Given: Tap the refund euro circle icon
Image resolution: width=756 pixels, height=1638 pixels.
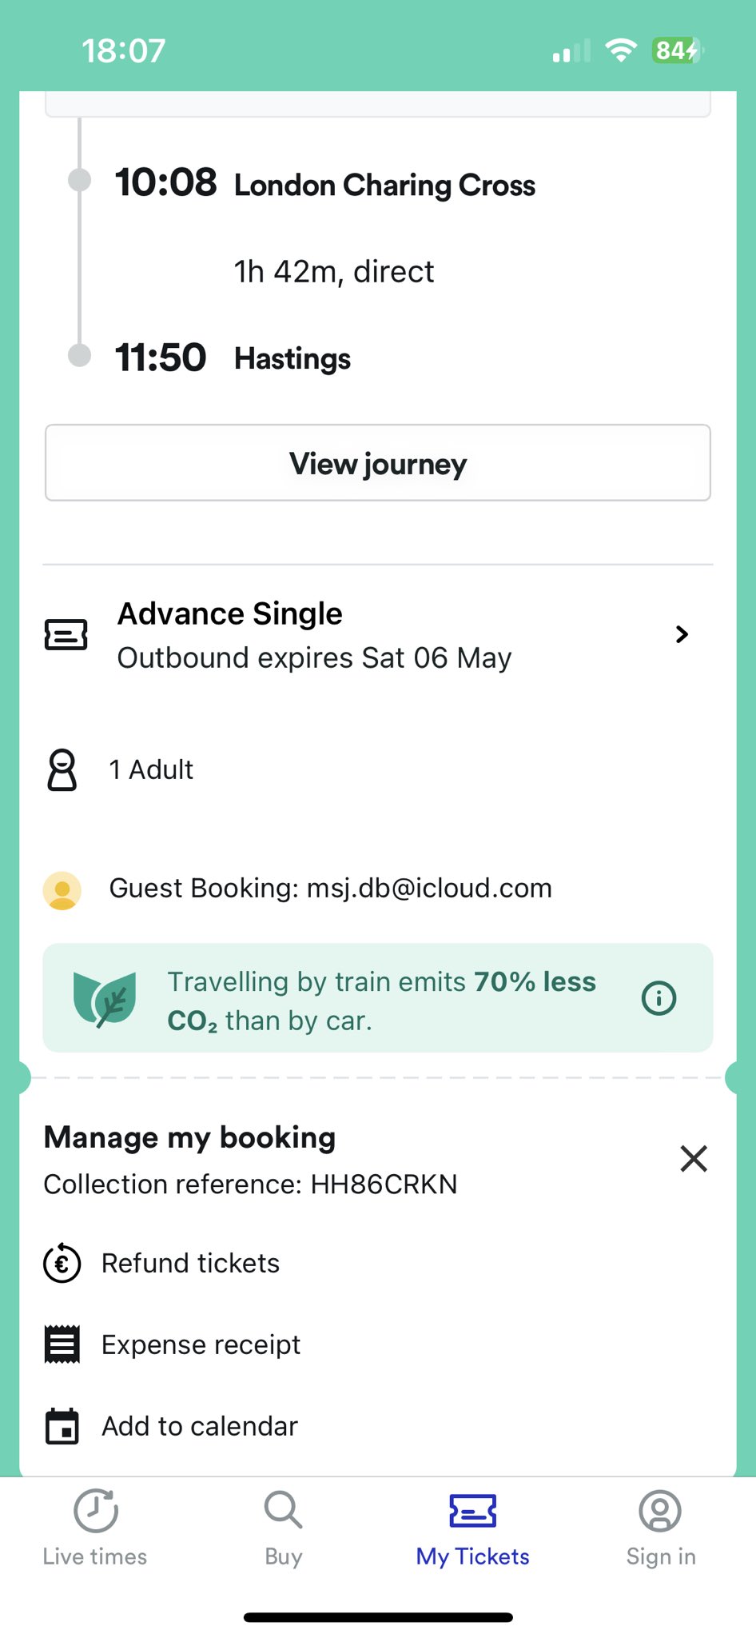Looking at the screenshot, I should pos(62,1264).
